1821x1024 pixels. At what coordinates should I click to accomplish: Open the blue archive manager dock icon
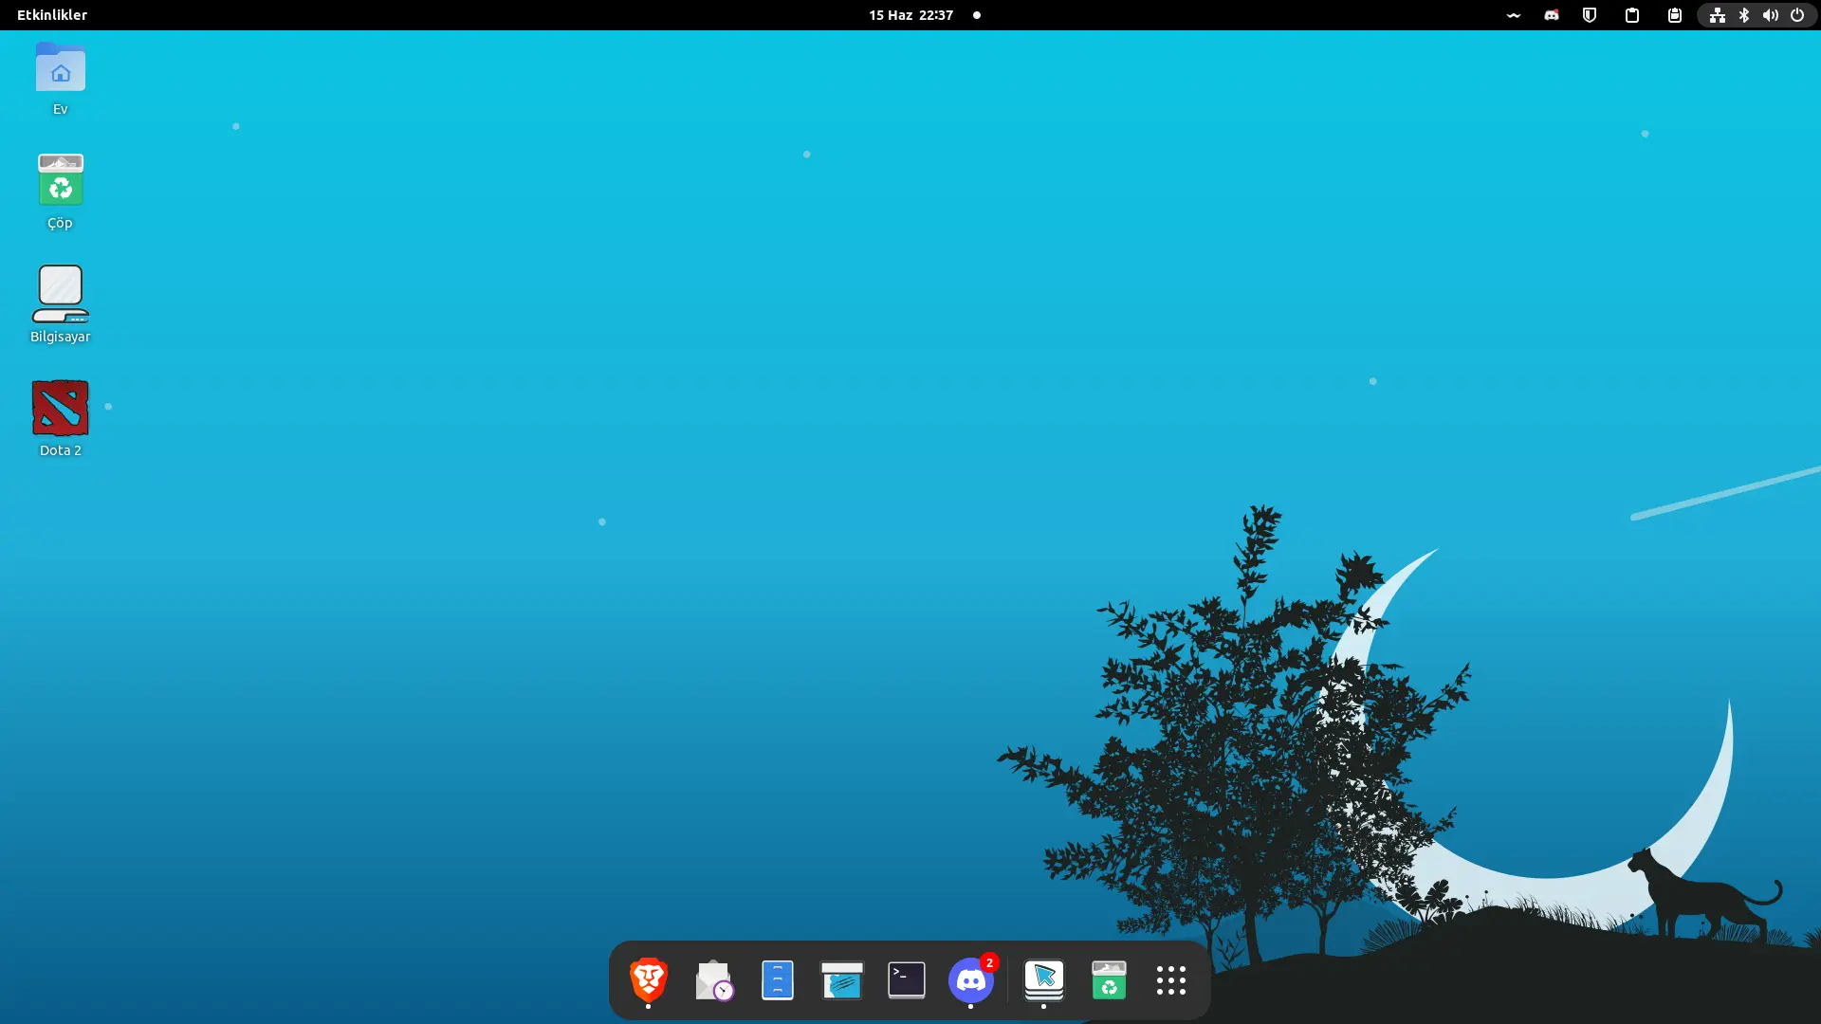point(777,979)
